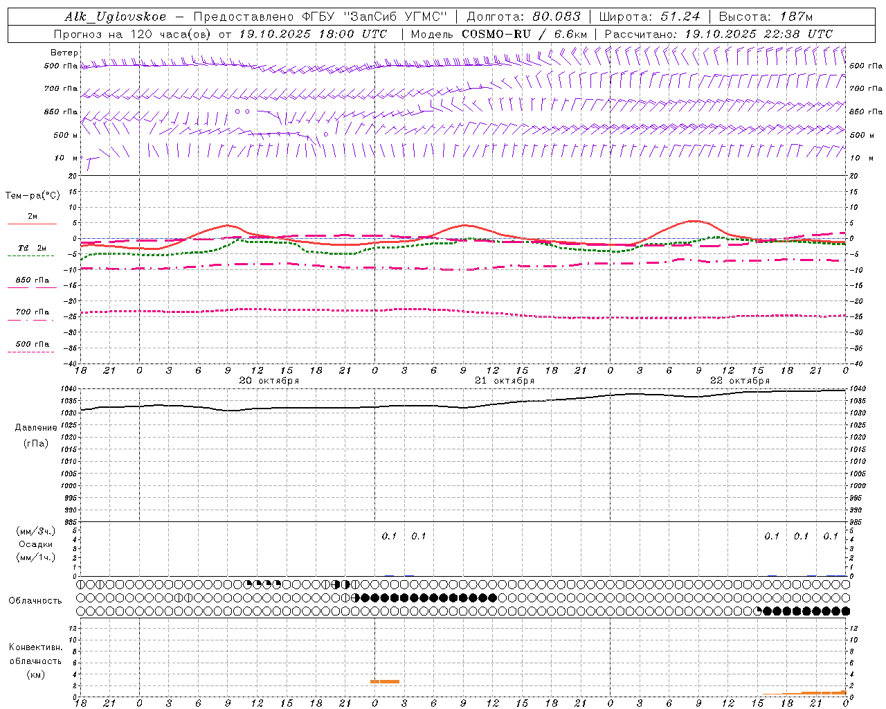Select the "(мм/3ч.)" precipitation unit label
Viewport: 886px width, 709px height.
click(x=36, y=531)
